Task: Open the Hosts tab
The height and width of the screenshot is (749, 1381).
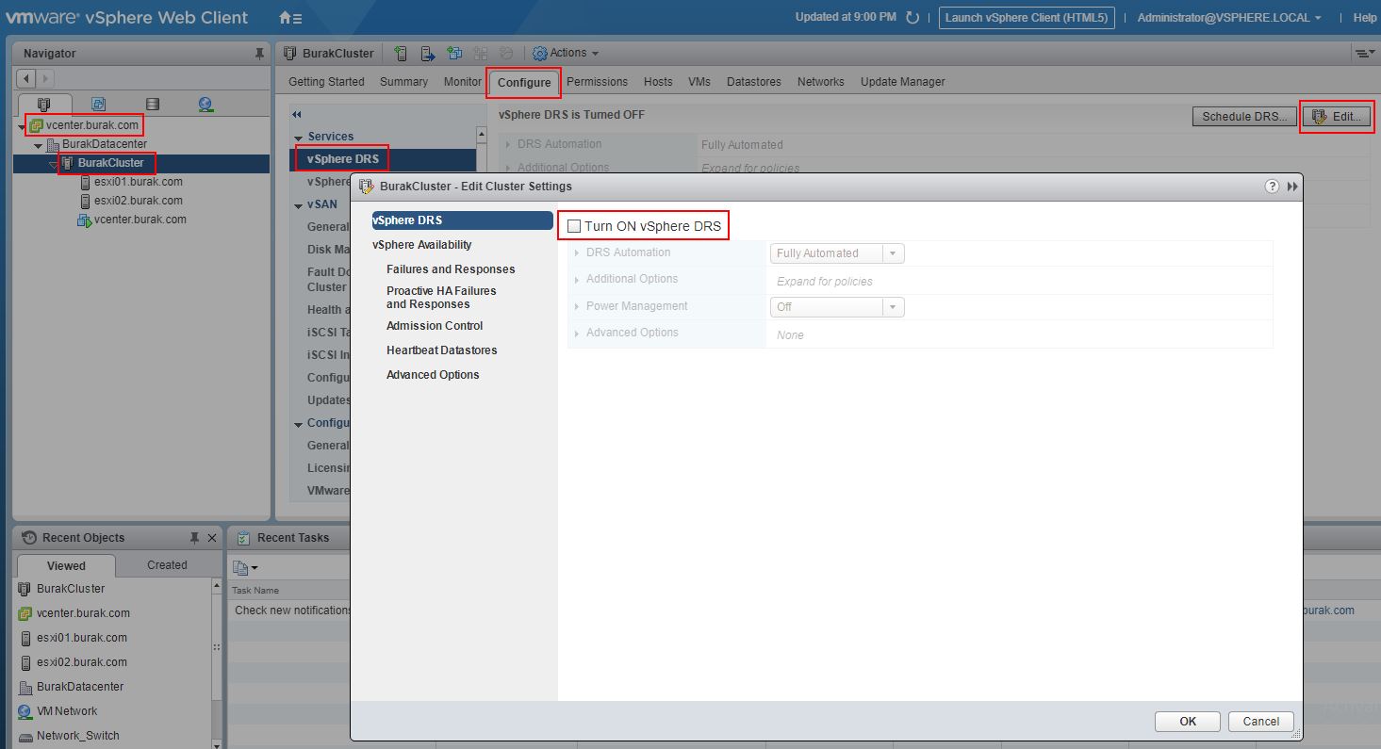Action: [658, 82]
